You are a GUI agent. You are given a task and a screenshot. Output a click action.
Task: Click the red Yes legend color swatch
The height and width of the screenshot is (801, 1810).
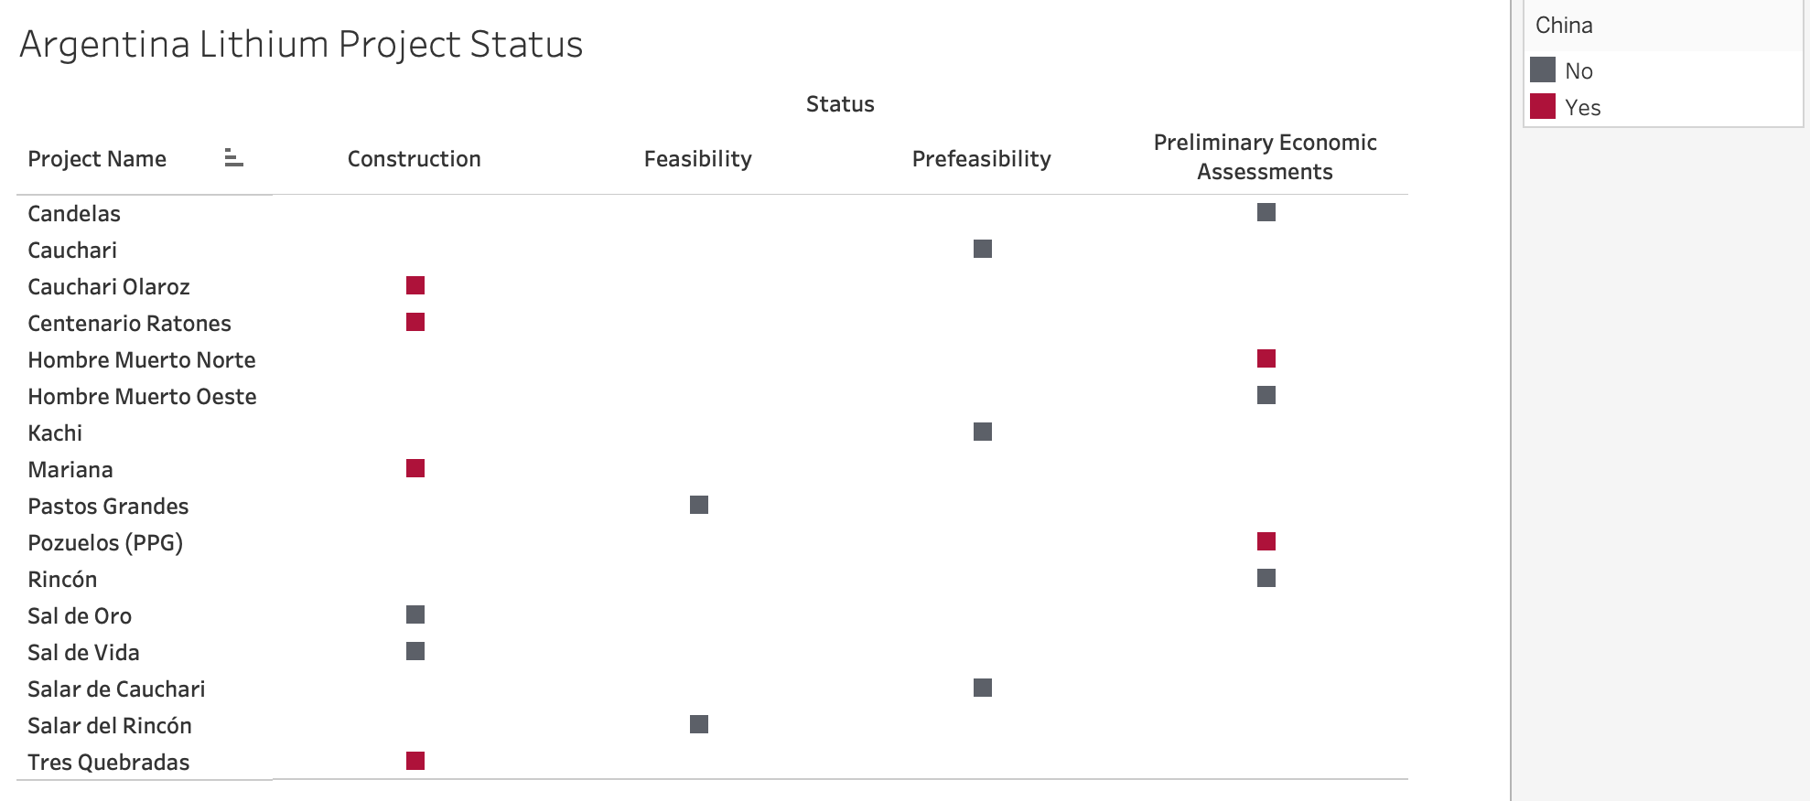point(1543,107)
